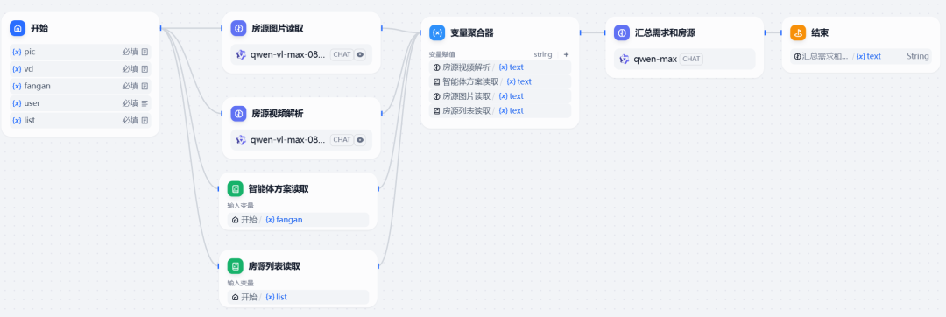Click the output connector handle of 开始 node
The height and width of the screenshot is (317, 946).
coord(160,28)
